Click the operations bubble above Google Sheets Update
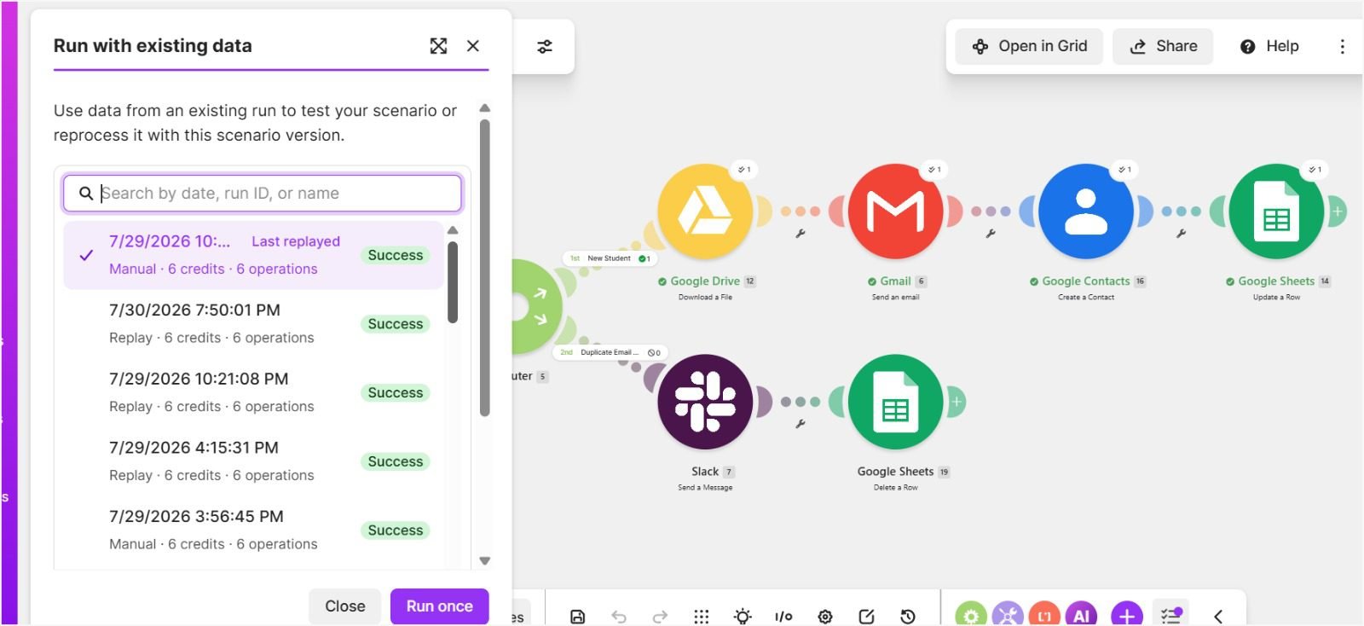The image size is (1364, 626). pos(1315,170)
